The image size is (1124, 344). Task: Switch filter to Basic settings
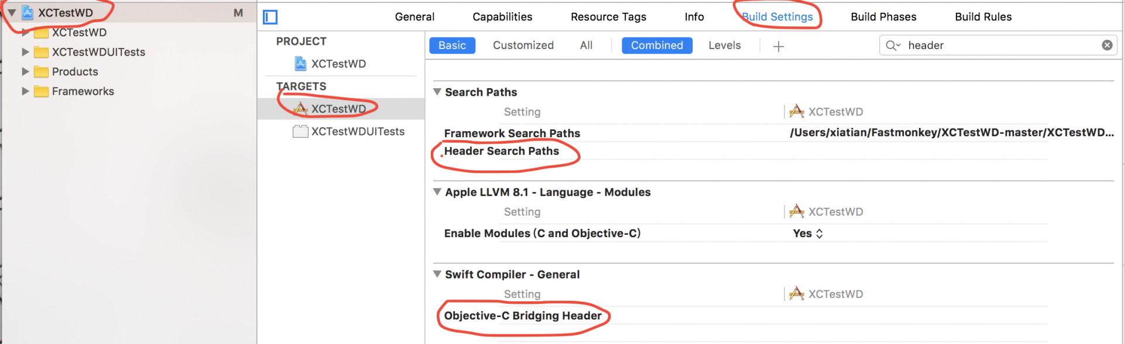coord(452,46)
